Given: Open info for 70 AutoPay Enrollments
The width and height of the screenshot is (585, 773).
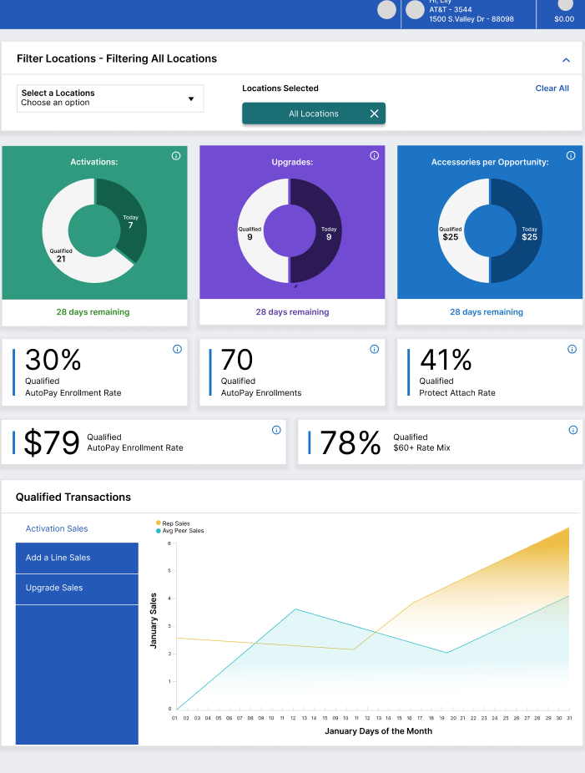Looking at the screenshot, I should pos(374,350).
